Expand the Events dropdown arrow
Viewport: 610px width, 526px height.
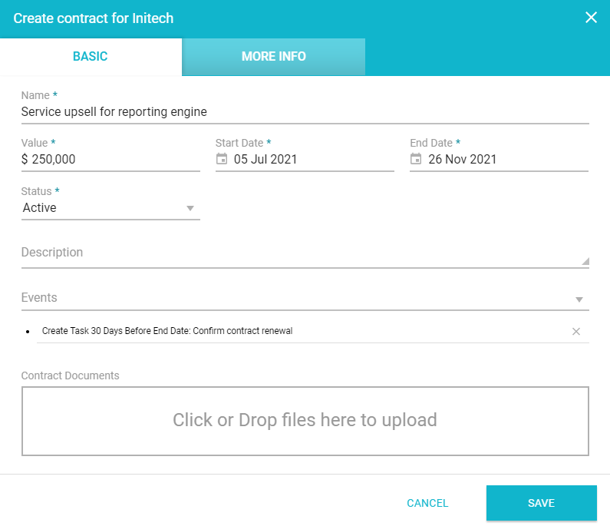click(579, 299)
